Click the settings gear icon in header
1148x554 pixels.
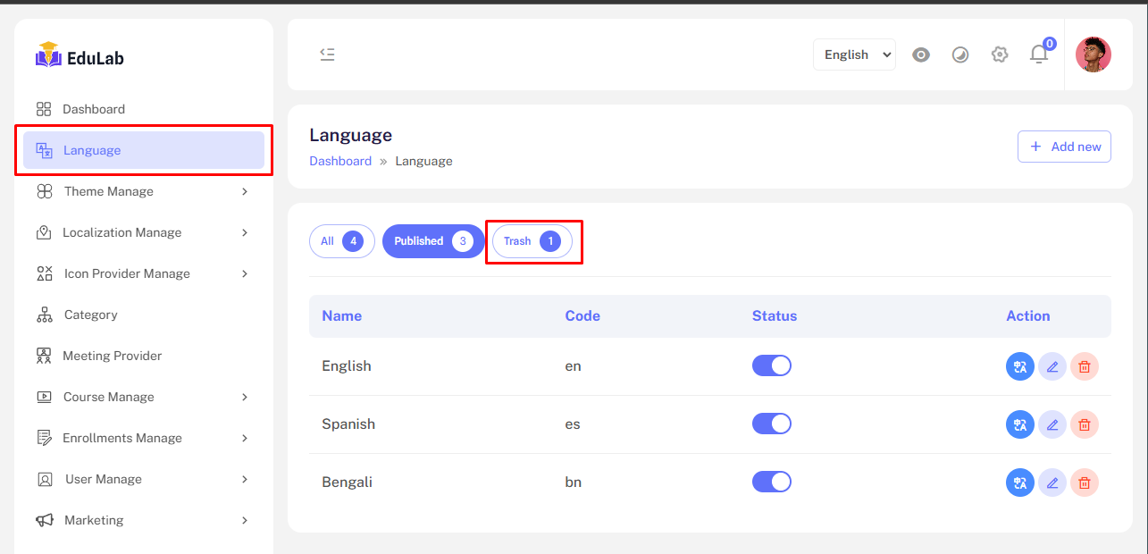(1000, 55)
